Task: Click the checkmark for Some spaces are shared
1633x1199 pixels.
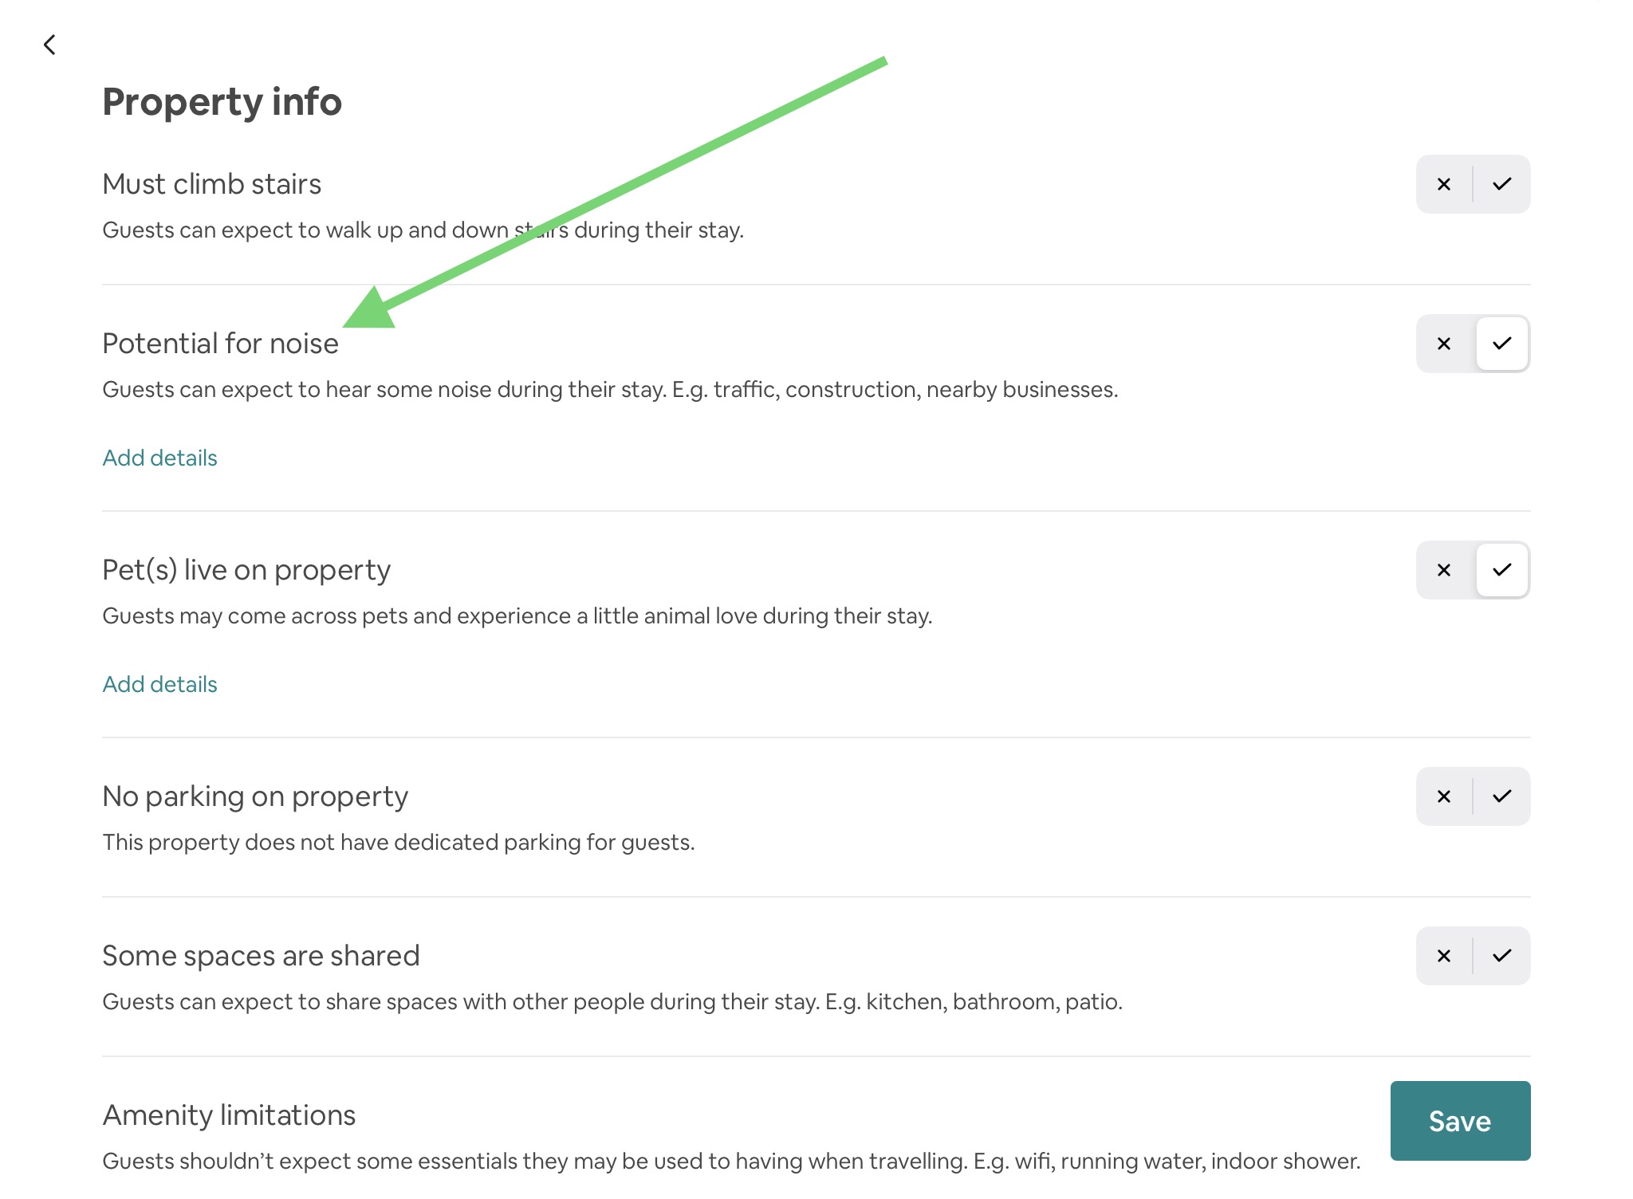Action: [x=1502, y=956]
